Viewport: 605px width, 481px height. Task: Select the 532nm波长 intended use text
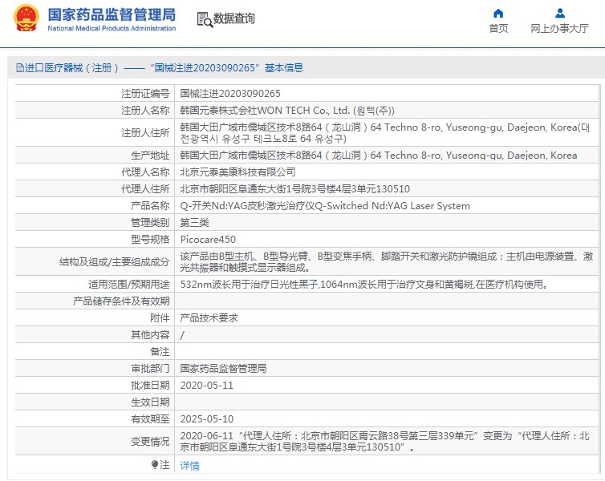coord(364,285)
